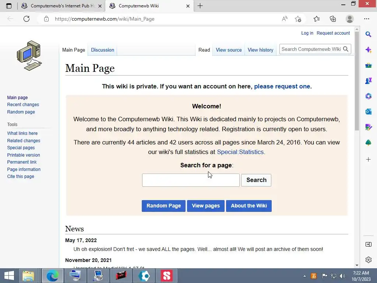Open the Microsoft 365 sidebar icon

368,96
